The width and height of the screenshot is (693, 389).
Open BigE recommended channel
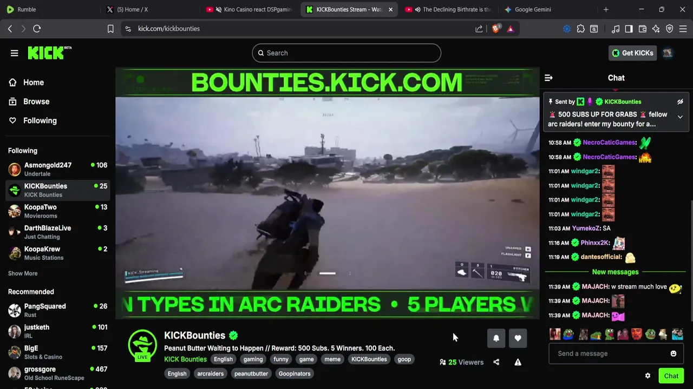tap(57, 352)
